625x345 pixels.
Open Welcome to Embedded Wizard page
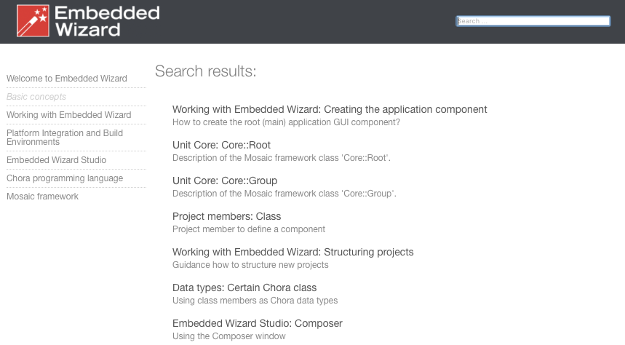(67, 79)
